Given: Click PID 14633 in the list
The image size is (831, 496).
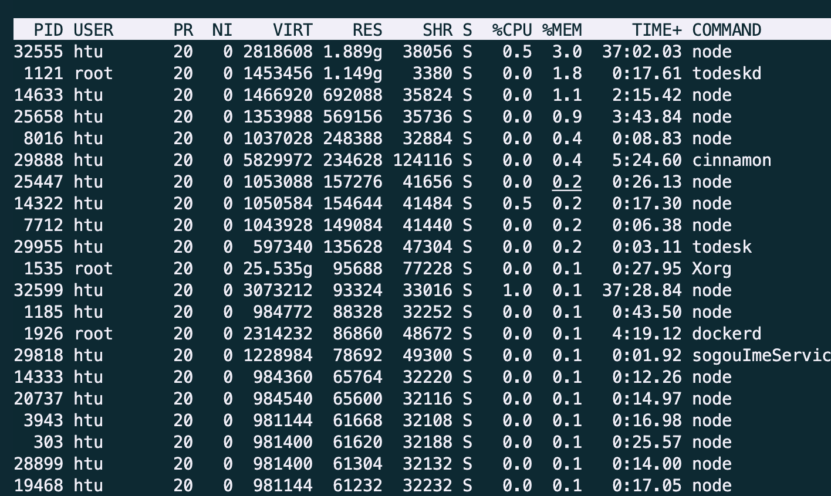Looking at the screenshot, I should coord(38,95).
